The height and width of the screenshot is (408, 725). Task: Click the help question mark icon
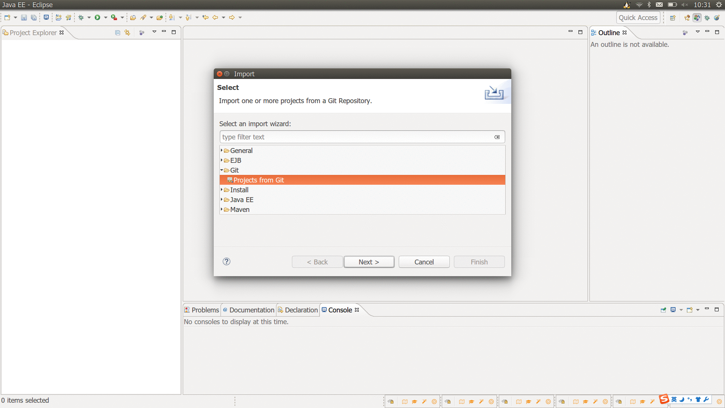pyautogui.click(x=227, y=261)
